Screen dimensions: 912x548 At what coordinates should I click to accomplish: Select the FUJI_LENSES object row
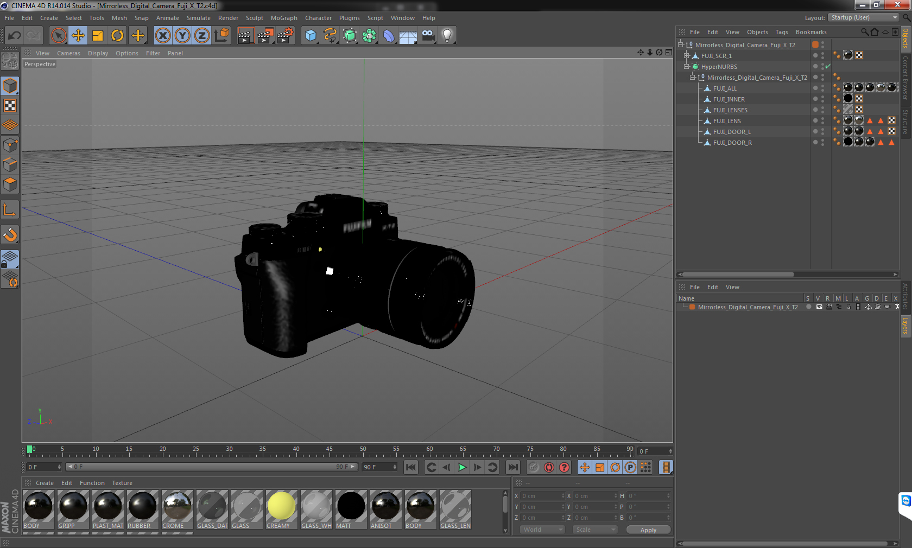point(730,110)
